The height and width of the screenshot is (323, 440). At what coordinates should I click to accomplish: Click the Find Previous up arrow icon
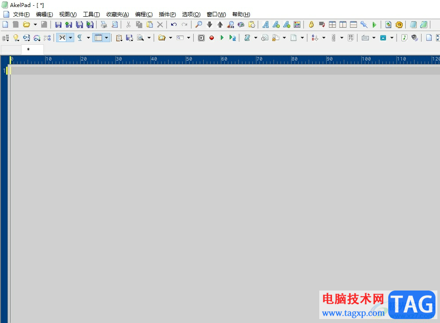tap(220, 25)
